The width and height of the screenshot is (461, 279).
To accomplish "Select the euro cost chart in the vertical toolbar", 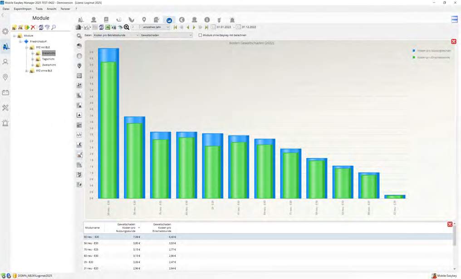I will pyautogui.click(x=79, y=144).
